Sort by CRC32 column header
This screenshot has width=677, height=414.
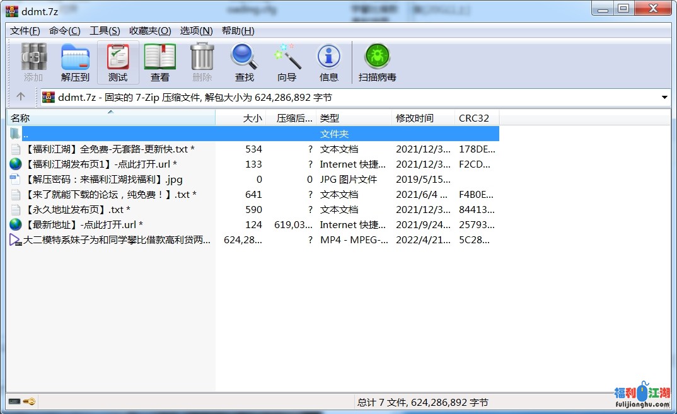tap(476, 118)
